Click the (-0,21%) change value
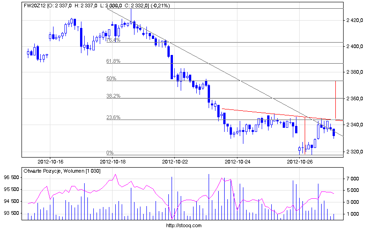366x229 pixels. 161,5
